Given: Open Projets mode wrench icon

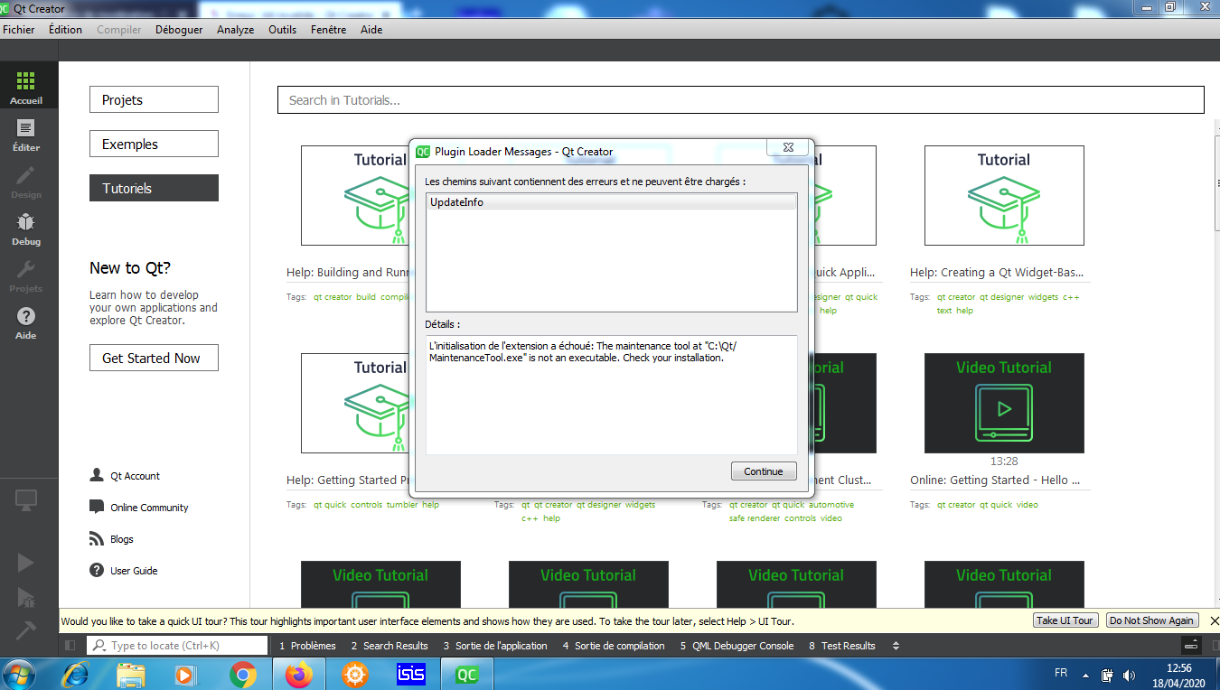Looking at the screenshot, I should point(26,275).
